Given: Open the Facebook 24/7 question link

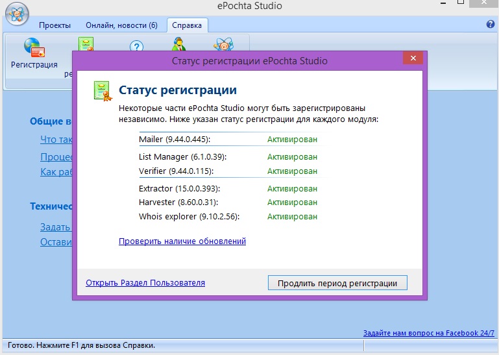Looking at the screenshot, I should (429, 333).
